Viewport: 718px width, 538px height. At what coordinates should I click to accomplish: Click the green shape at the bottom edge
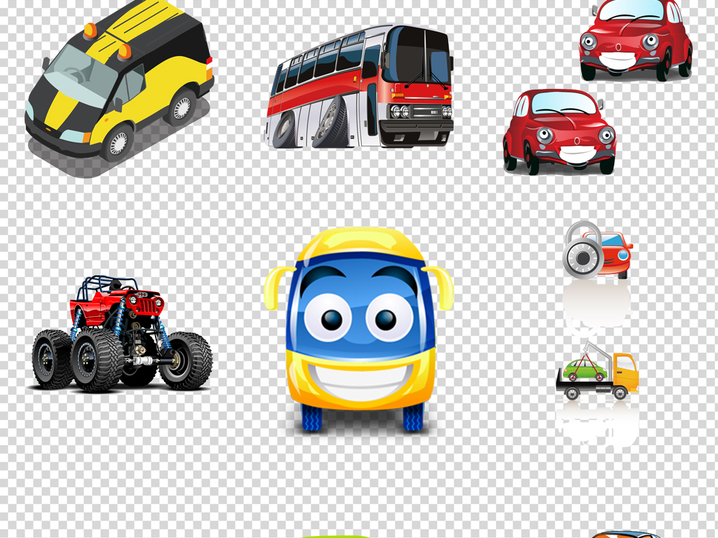tap(335, 535)
